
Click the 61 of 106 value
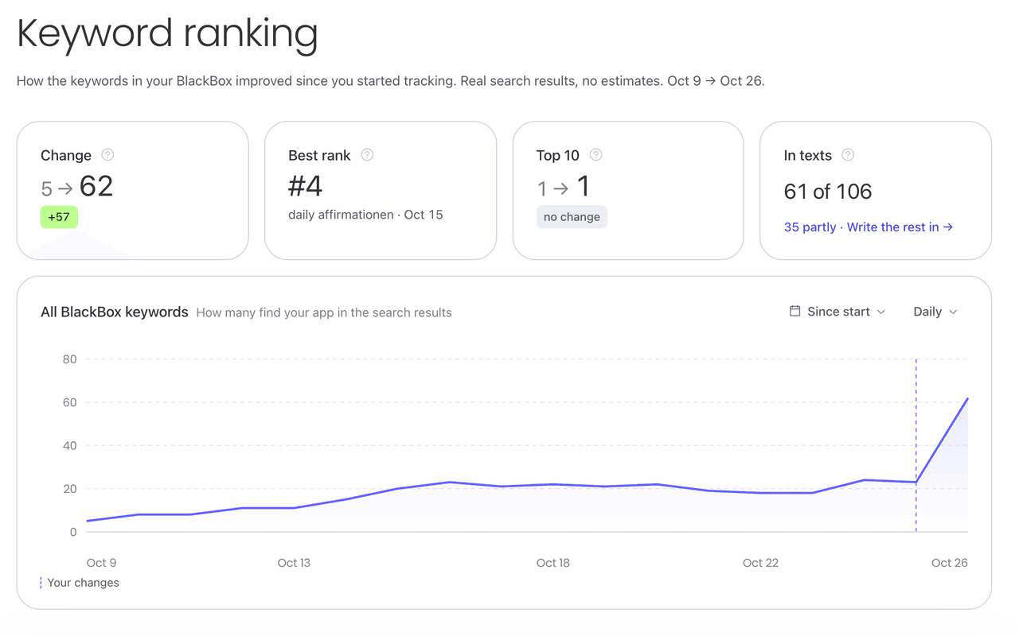click(x=828, y=192)
